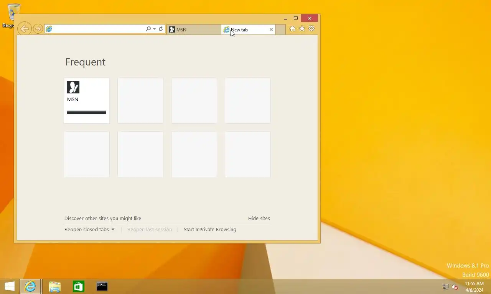Open the Windows Start button
Screen dimensions: 491x294
click(9, 286)
